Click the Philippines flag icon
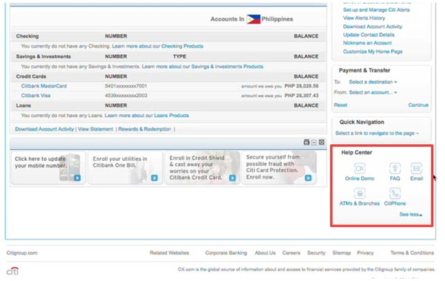The height and width of the screenshot is (281, 445). point(253,19)
